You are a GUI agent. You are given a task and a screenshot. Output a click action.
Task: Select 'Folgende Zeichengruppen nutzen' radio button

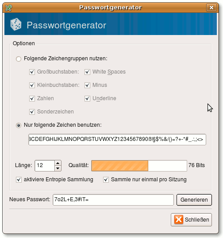click(19, 59)
